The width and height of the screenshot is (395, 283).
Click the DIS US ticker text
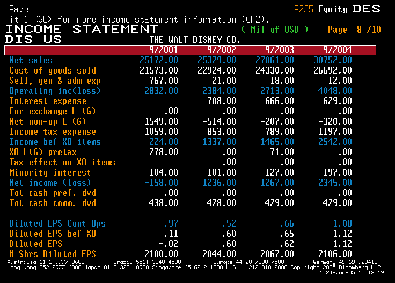coord(33,40)
